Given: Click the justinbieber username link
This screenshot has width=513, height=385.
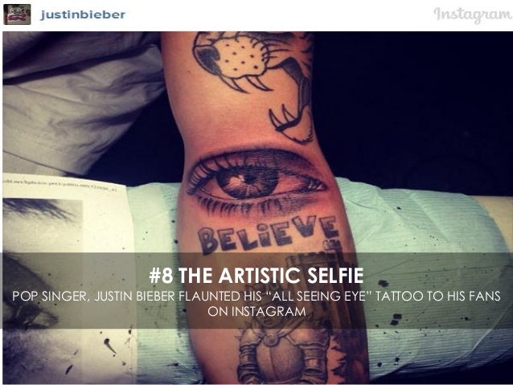Looking at the screenshot, I should tap(83, 14).
